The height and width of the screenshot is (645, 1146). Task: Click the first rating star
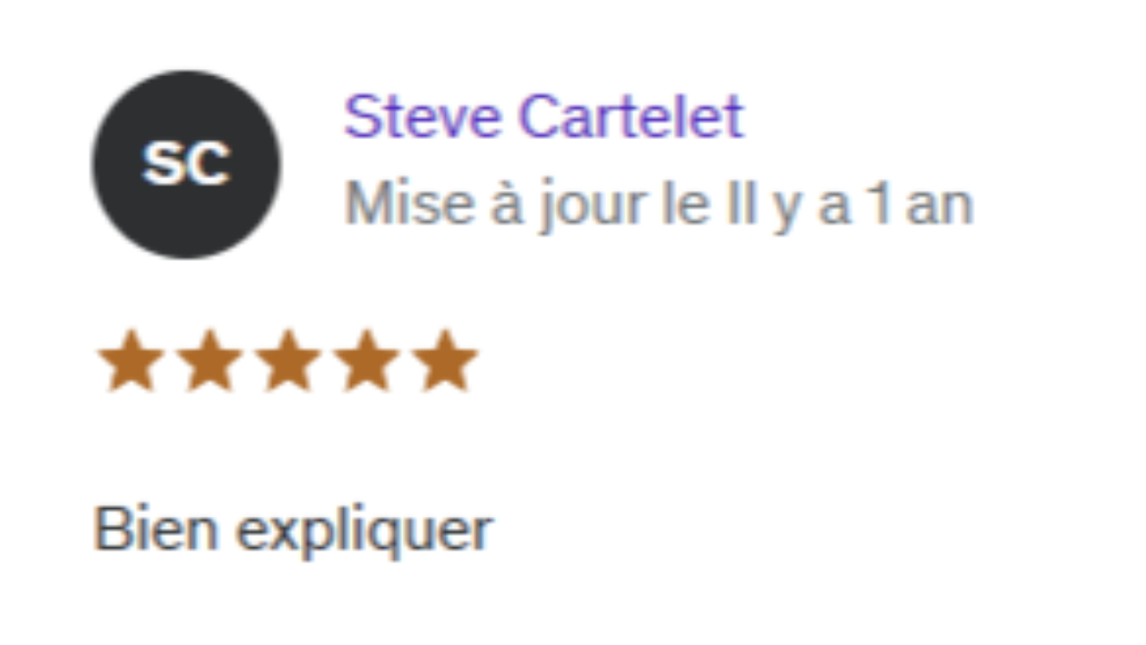[131, 361]
